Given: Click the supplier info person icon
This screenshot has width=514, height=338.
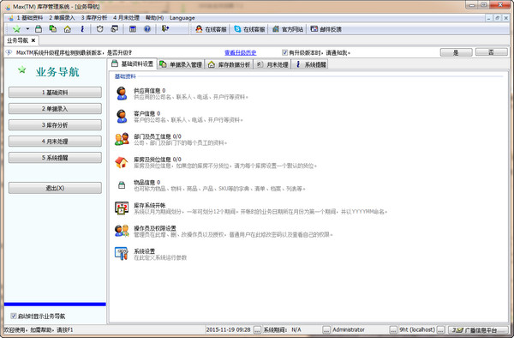Looking at the screenshot, I should (122, 94).
